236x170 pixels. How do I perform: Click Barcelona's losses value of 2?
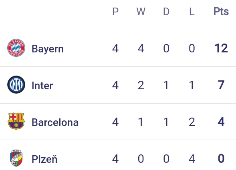coord(192,122)
